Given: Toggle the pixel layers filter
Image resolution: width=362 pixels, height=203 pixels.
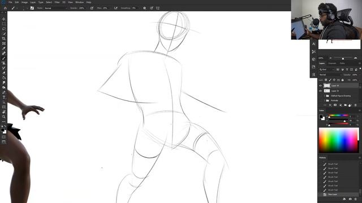Looking at the screenshot, I should tap(338, 69).
